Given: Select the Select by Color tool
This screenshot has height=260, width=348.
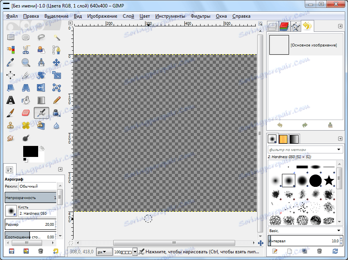Looking at the screenshot, I should [11, 50].
